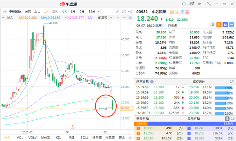Show 10-level order depth
Screen dimensions: 236x141
[x=233, y=119]
